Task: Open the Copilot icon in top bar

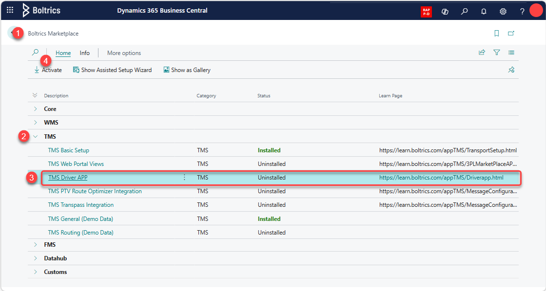Action: 445,12
